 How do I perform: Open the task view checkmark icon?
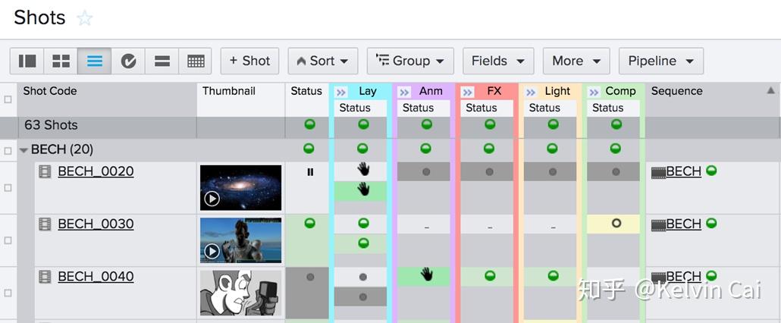pos(128,61)
